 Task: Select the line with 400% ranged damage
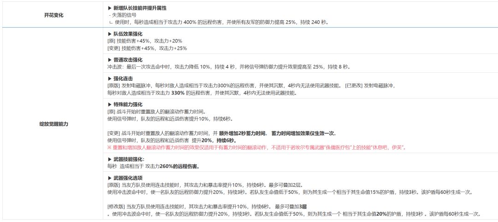pos(219,23)
